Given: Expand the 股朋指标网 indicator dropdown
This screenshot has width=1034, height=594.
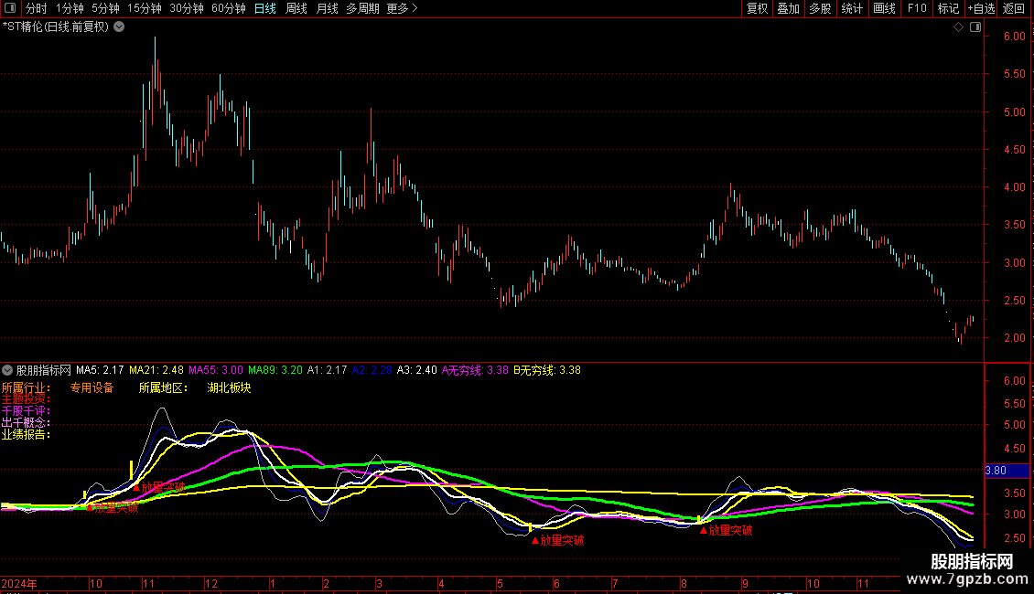Looking at the screenshot, I should coord(7,370).
